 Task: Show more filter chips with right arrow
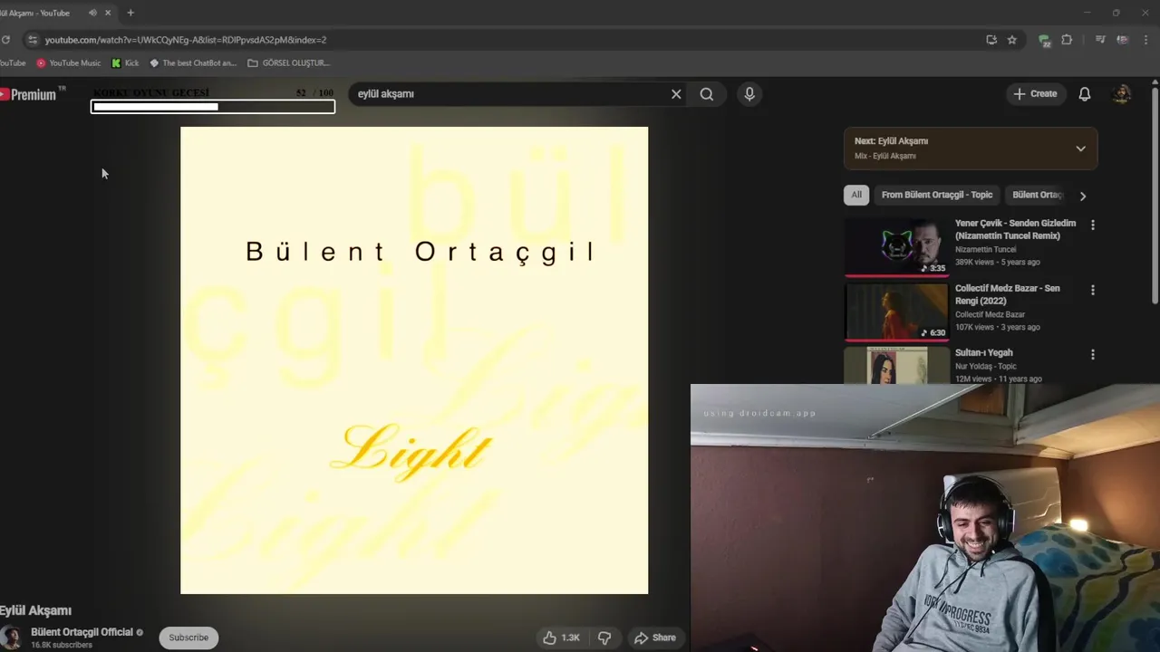[1082, 196]
